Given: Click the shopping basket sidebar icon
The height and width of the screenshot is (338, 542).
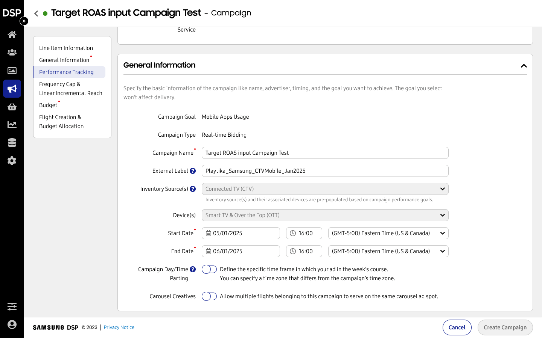Looking at the screenshot, I should (12, 107).
